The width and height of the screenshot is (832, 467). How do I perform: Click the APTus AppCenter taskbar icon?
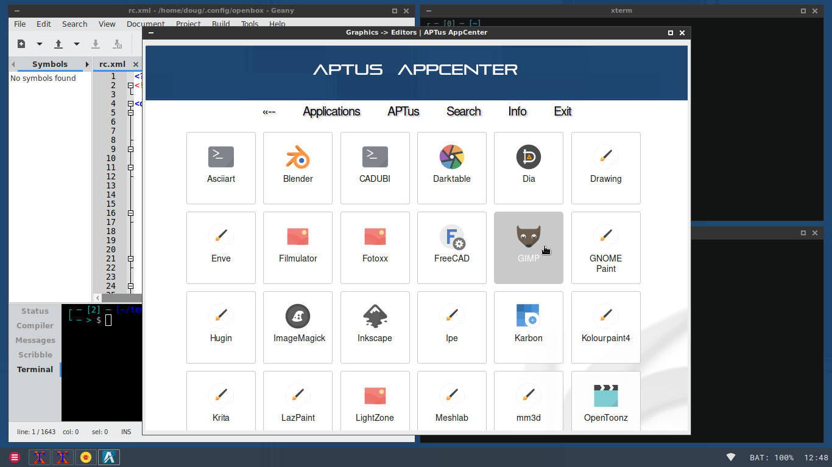110,457
